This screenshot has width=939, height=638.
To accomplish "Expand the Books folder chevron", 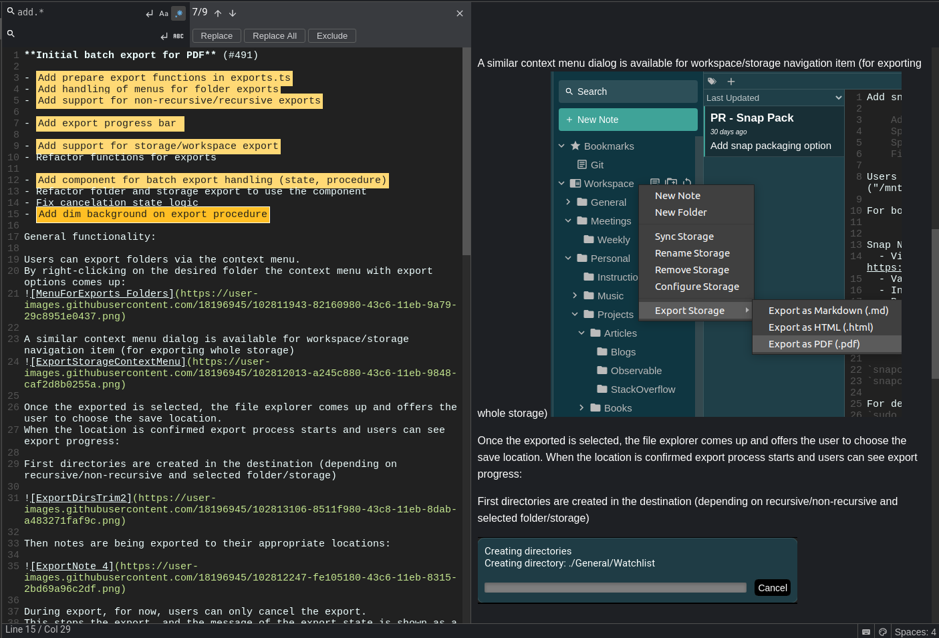I will coord(581,408).
